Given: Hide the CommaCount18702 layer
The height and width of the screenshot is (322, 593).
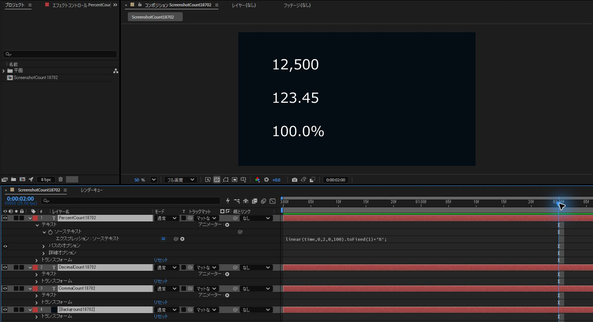Looking at the screenshot, I should (x=5, y=289).
